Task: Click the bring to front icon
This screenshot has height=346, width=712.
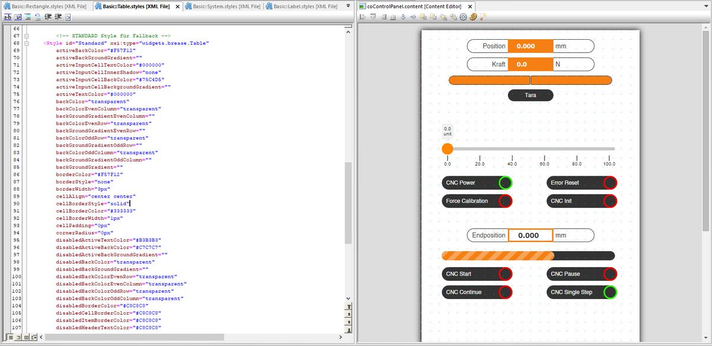Action: (423, 17)
